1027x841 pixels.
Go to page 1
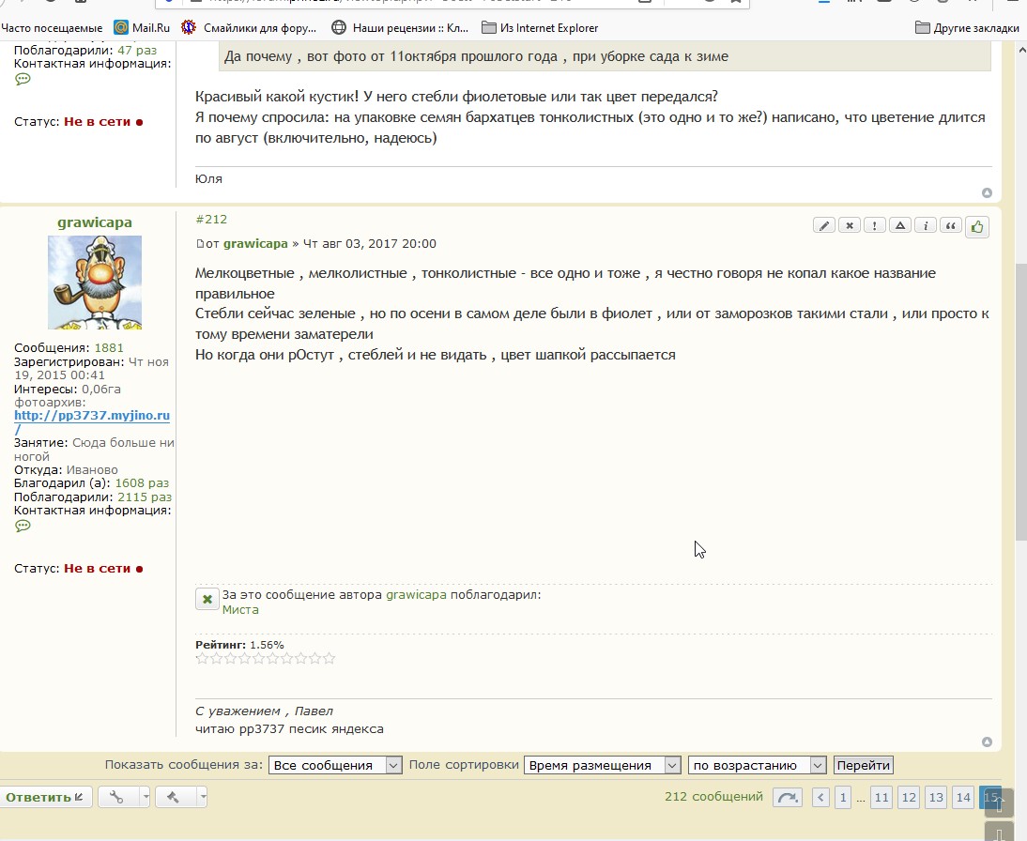pos(843,797)
